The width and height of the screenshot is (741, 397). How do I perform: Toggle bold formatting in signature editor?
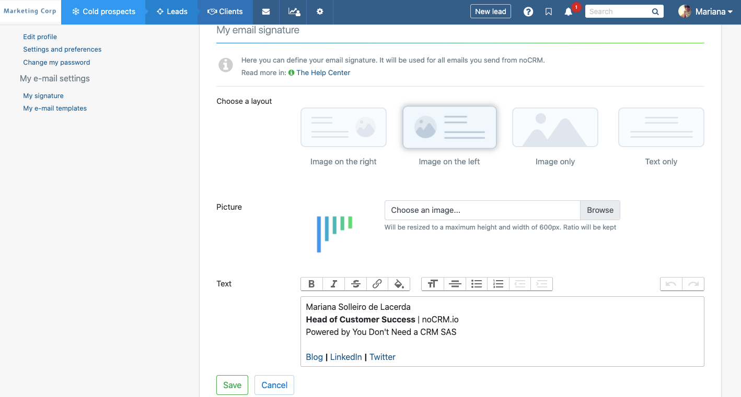[311, 284]
